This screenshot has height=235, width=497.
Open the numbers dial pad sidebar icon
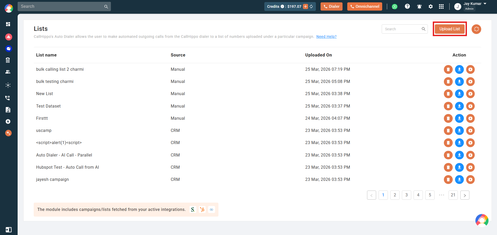8,60
